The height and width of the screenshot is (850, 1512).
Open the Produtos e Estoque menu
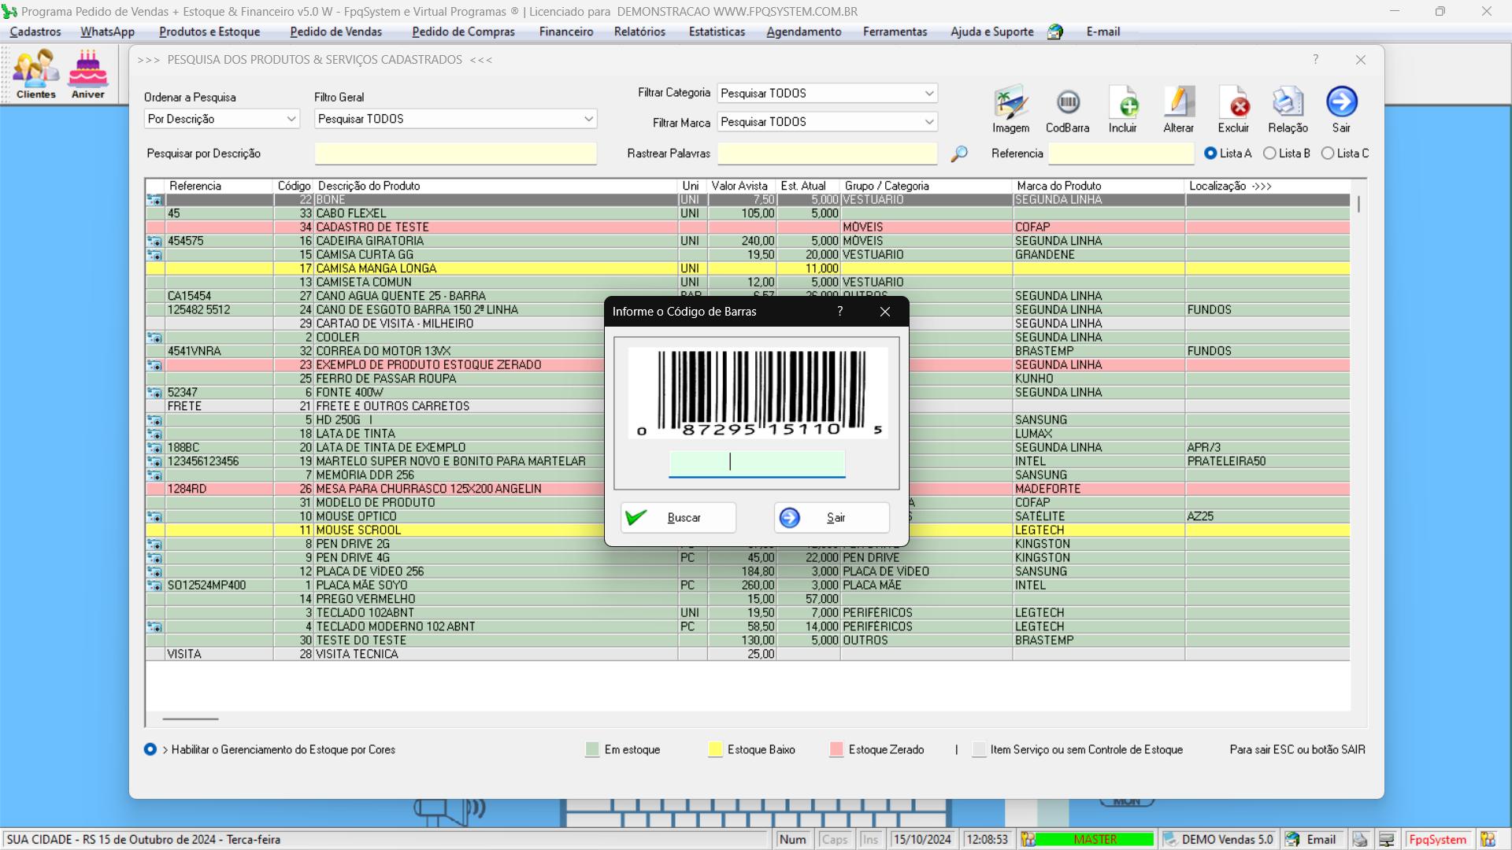209,31
